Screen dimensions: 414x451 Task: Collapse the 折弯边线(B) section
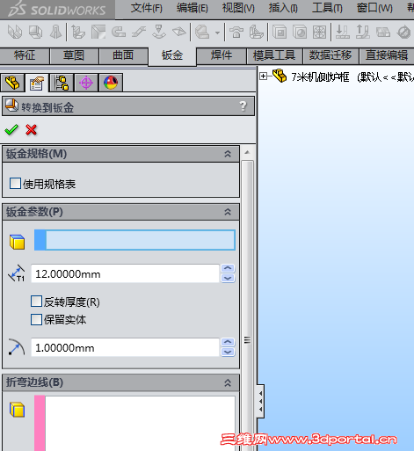[x=228, y=382]
